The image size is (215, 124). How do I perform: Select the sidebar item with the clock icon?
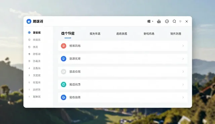pos(34,40)
